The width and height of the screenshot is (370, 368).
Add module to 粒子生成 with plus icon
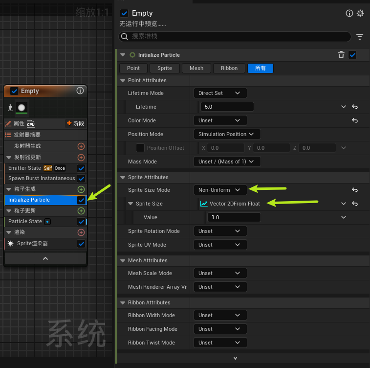coord(81,189)
